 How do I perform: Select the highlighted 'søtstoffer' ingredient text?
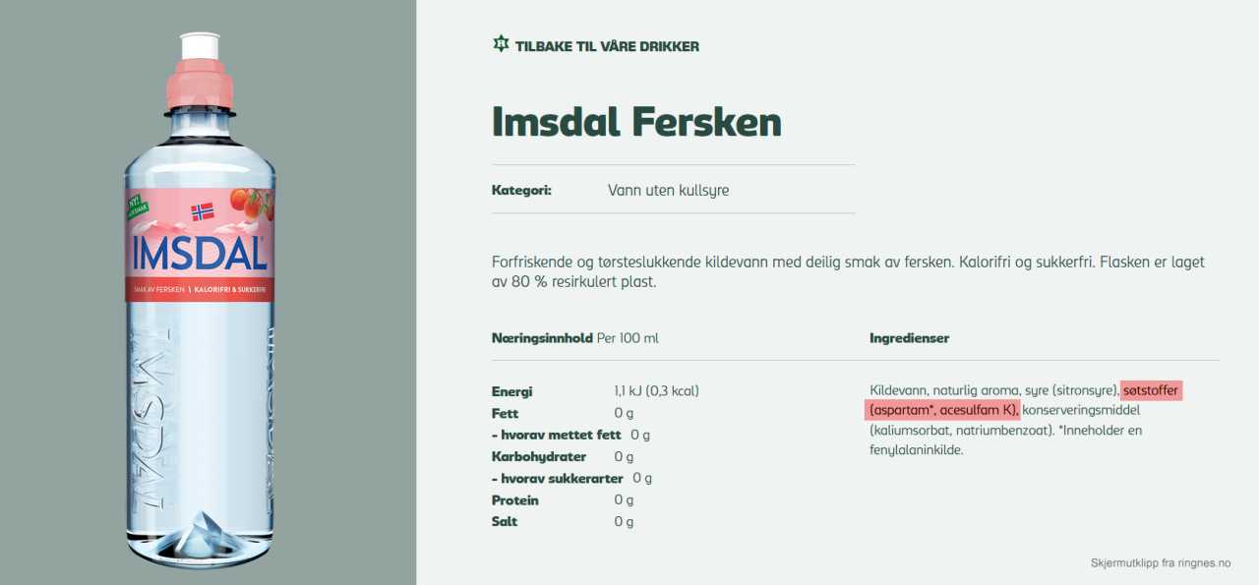pos(1149,390)
